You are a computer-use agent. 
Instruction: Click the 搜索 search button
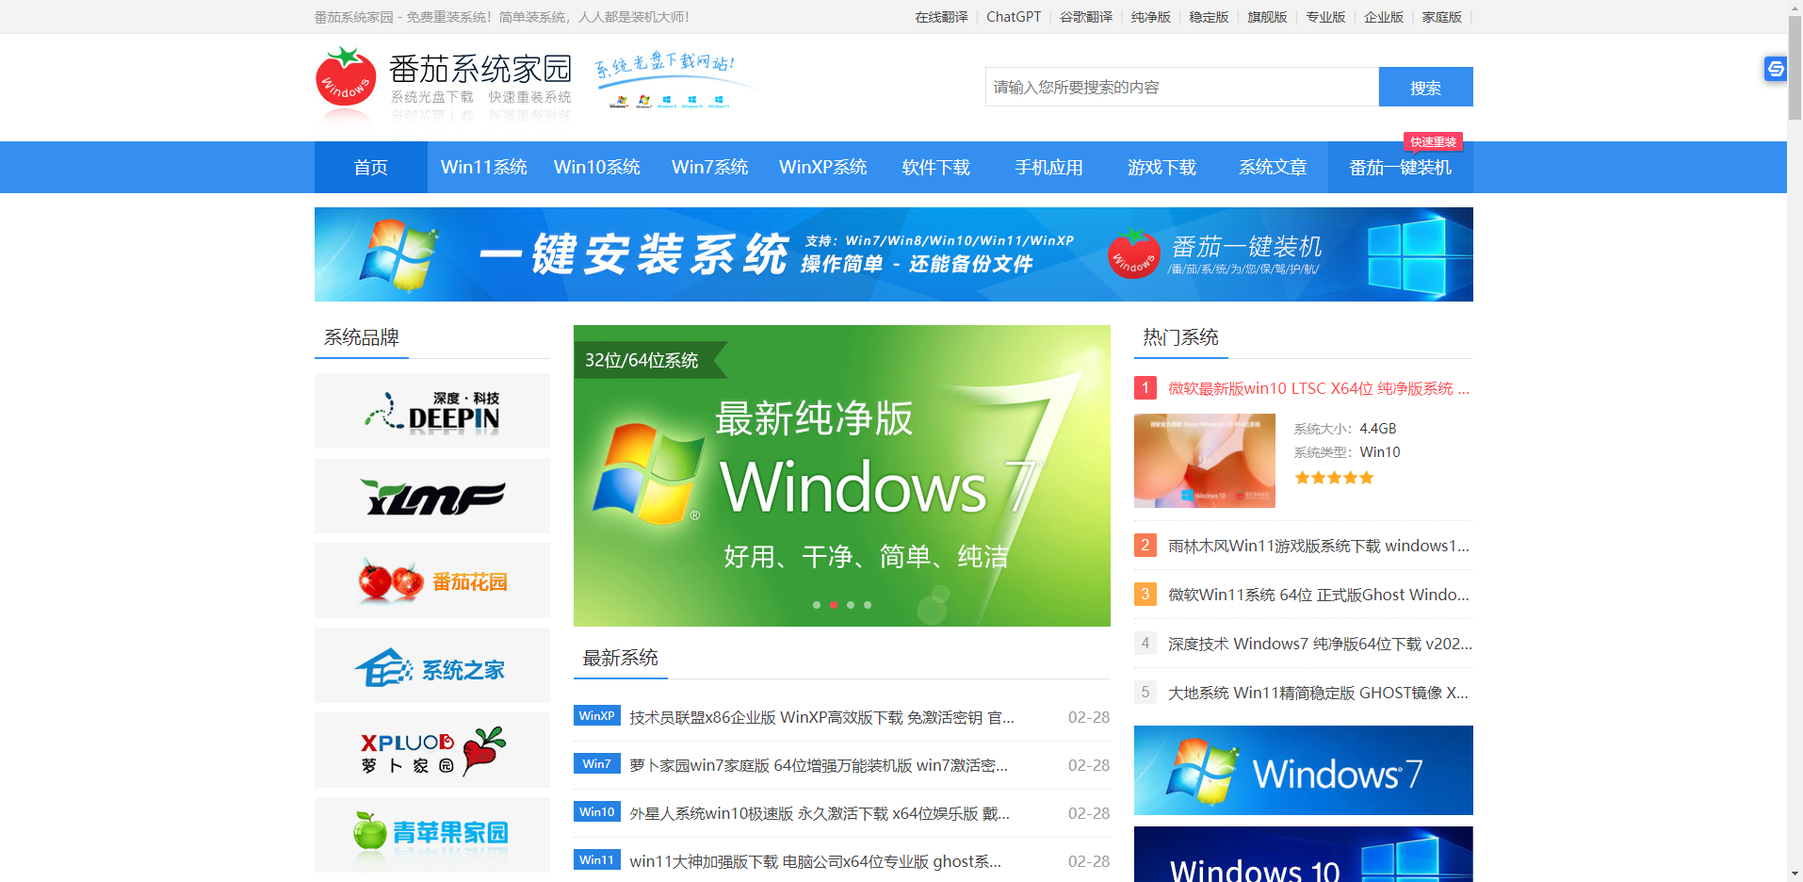pos(1426,87)
